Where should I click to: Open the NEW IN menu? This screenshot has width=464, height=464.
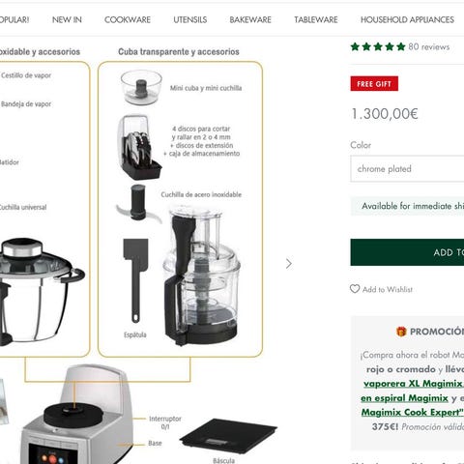[x=67, y=19]
